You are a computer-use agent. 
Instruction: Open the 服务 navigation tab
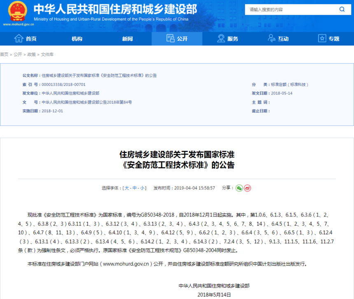[228, 39]
